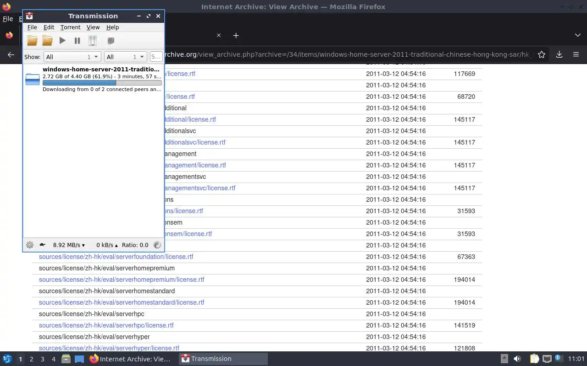The height and width of the screenshot is (366, 587).
Task: Open serverhyper/license.rtf link
Action: click(x=109, y=348)
